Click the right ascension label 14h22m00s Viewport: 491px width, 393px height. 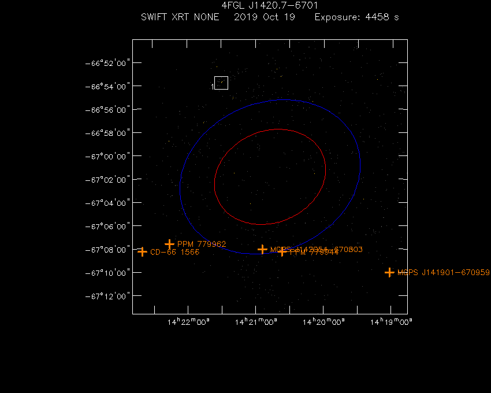(188, 322)
